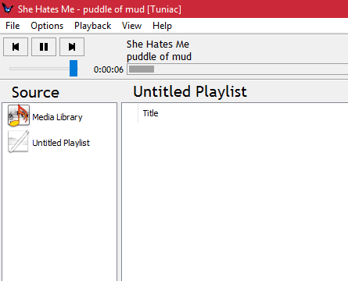Click the narrow blank column header before Title

[130, 113]
